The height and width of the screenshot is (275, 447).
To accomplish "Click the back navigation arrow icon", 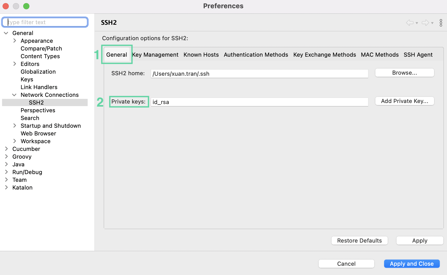I will pyautogui.click(x=409, y=23).
